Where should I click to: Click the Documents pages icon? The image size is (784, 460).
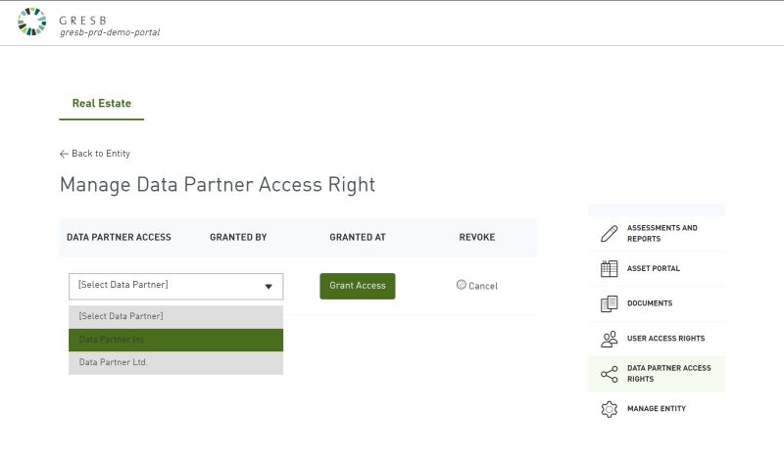pos(609,303)
